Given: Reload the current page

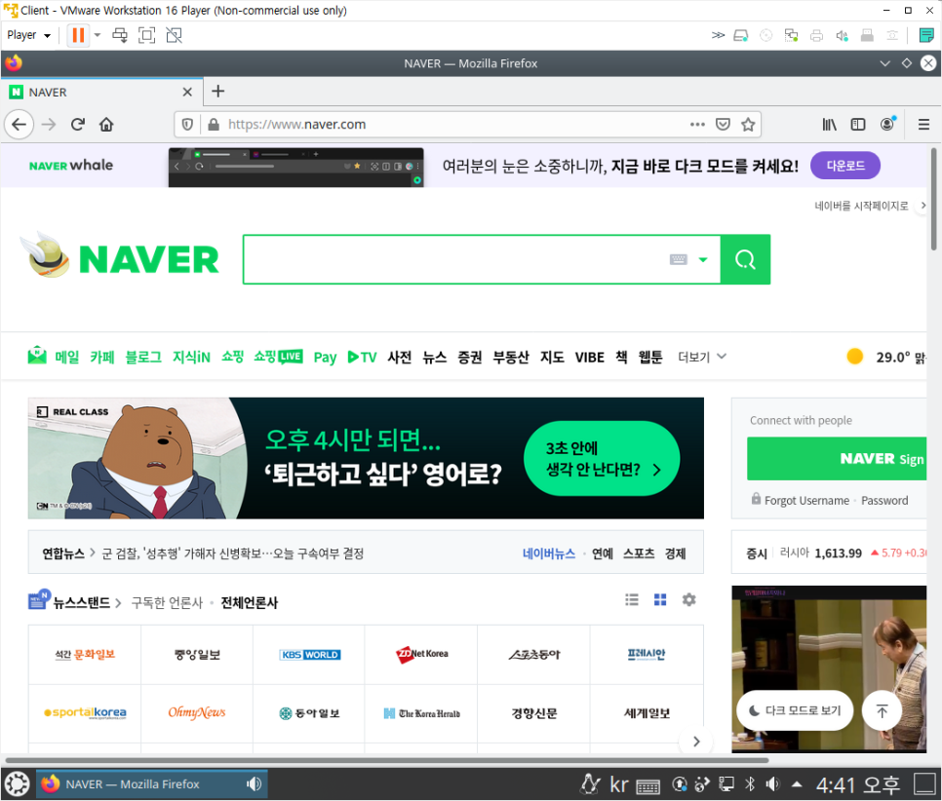Looking at the screenshot, I should 77,125.
